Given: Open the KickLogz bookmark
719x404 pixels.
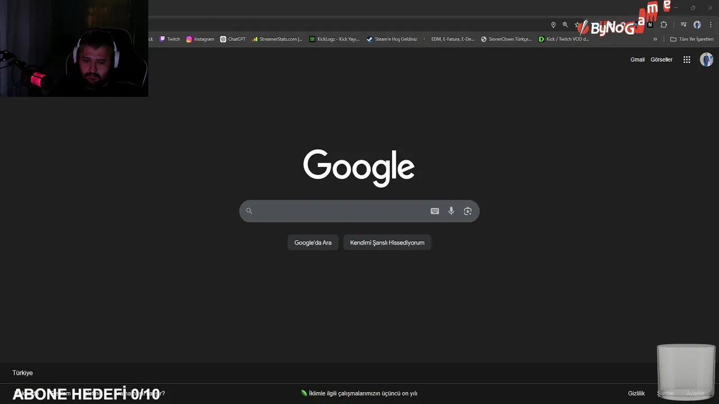Looking at the screenshot, I should coord(334,39).
